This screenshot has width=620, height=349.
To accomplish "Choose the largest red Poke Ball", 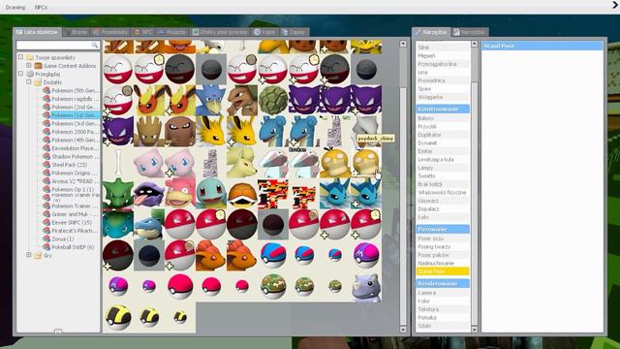I will (x=180, y=287).
